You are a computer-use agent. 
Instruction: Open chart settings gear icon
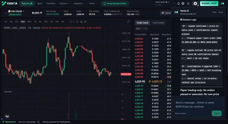tap(85, 22)
